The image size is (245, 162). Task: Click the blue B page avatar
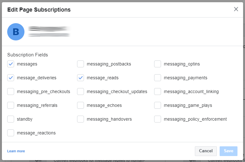(x=16, y=32)
